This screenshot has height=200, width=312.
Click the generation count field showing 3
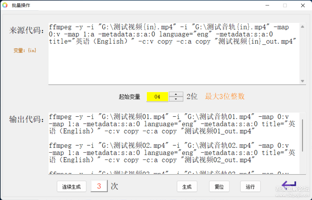tap(99, 186)
